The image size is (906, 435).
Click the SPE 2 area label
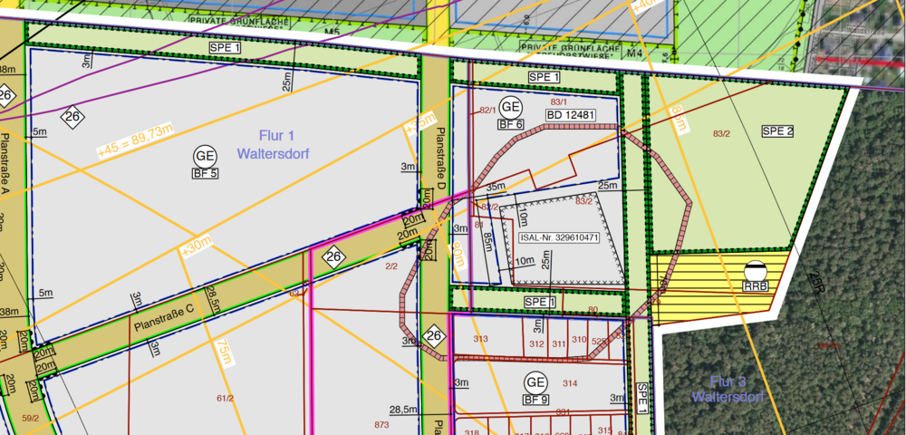click(777, 130)
